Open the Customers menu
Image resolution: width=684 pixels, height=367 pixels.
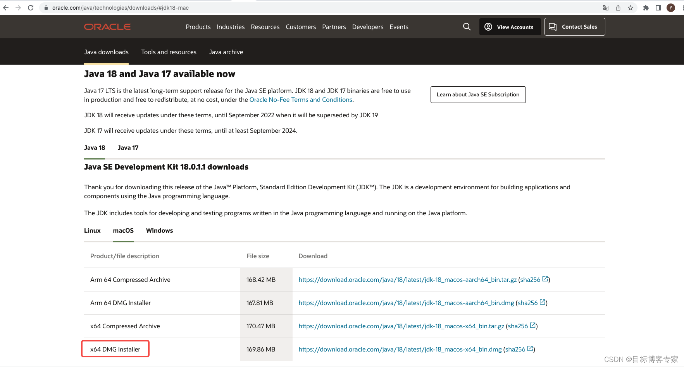[x=301, y=27]
